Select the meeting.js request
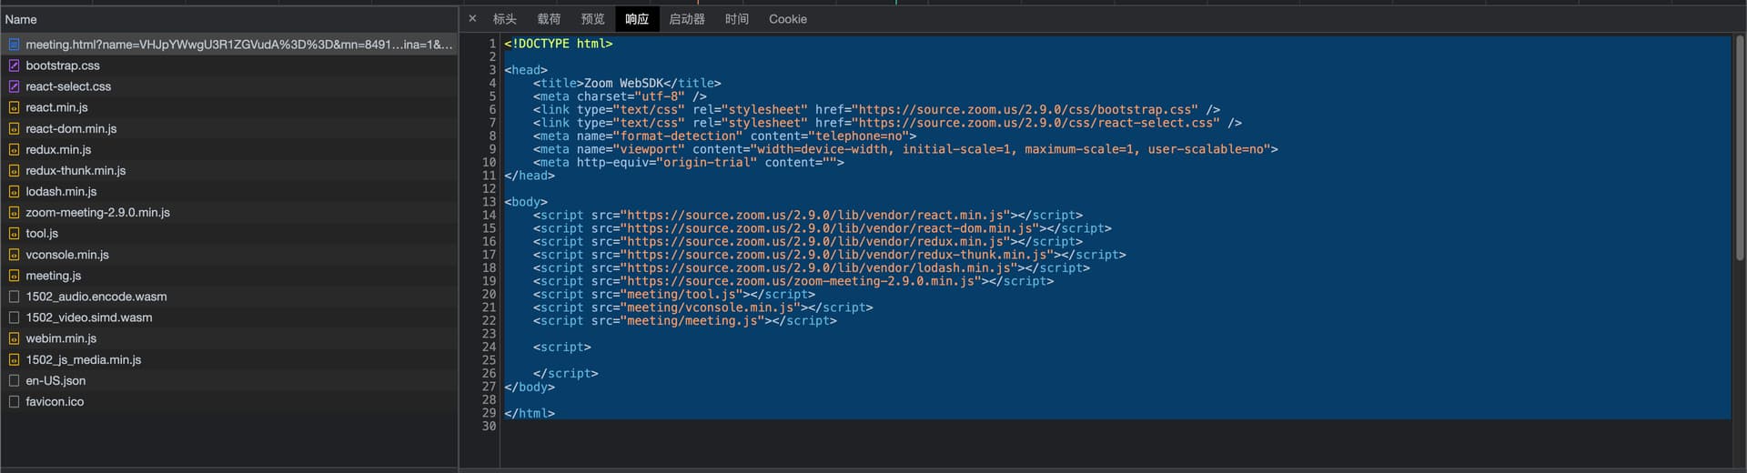 [229, 276]
